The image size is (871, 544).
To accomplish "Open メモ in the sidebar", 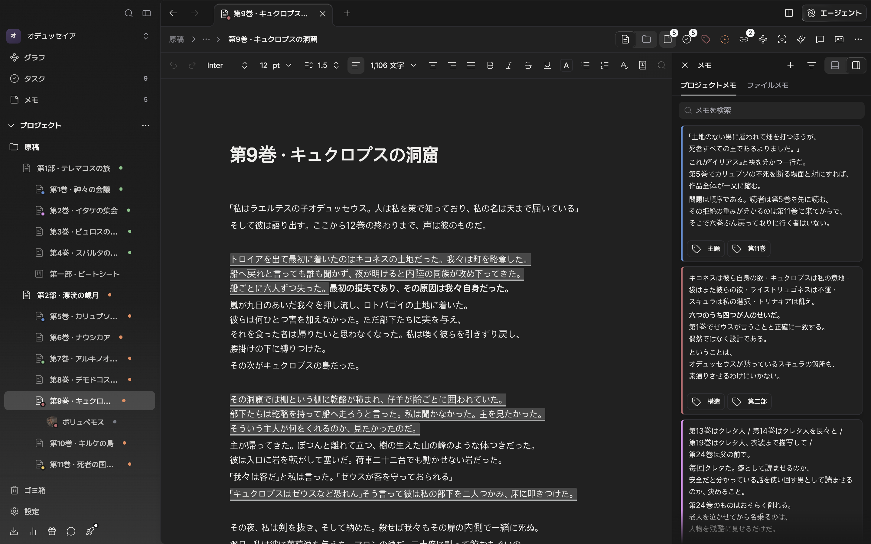I will (x=80, y=100).
